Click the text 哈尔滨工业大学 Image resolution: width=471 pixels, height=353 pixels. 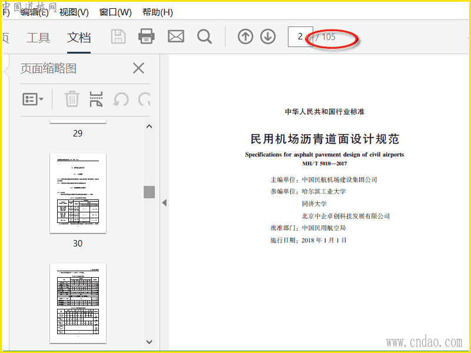point(324,192)
